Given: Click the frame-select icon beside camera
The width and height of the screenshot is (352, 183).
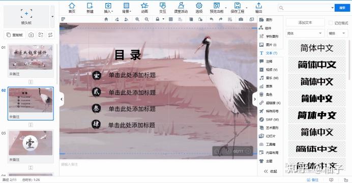Looking at the screenshot, I should [x=41, y=35].
